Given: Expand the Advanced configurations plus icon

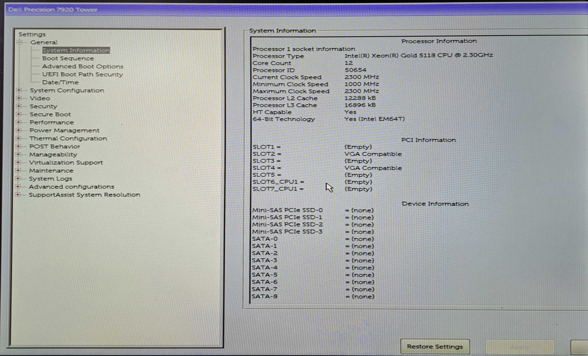Looking at the screenshot, I should coord(18,187).
